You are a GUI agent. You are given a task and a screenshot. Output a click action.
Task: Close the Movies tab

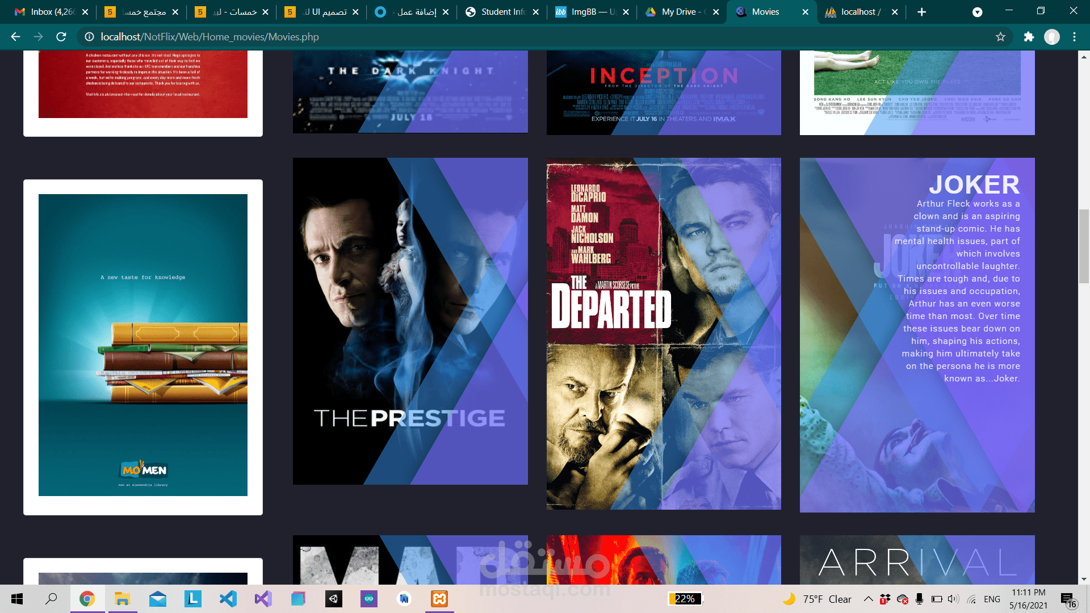point(805,12)
